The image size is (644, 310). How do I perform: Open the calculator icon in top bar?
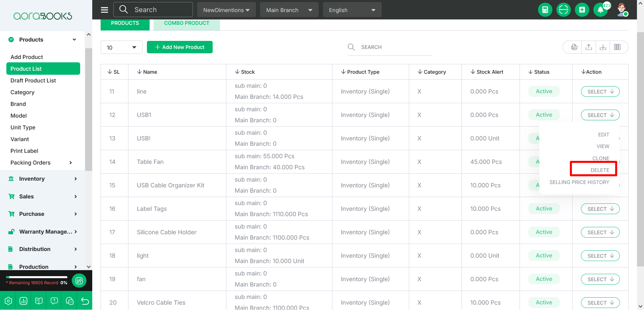545,10
